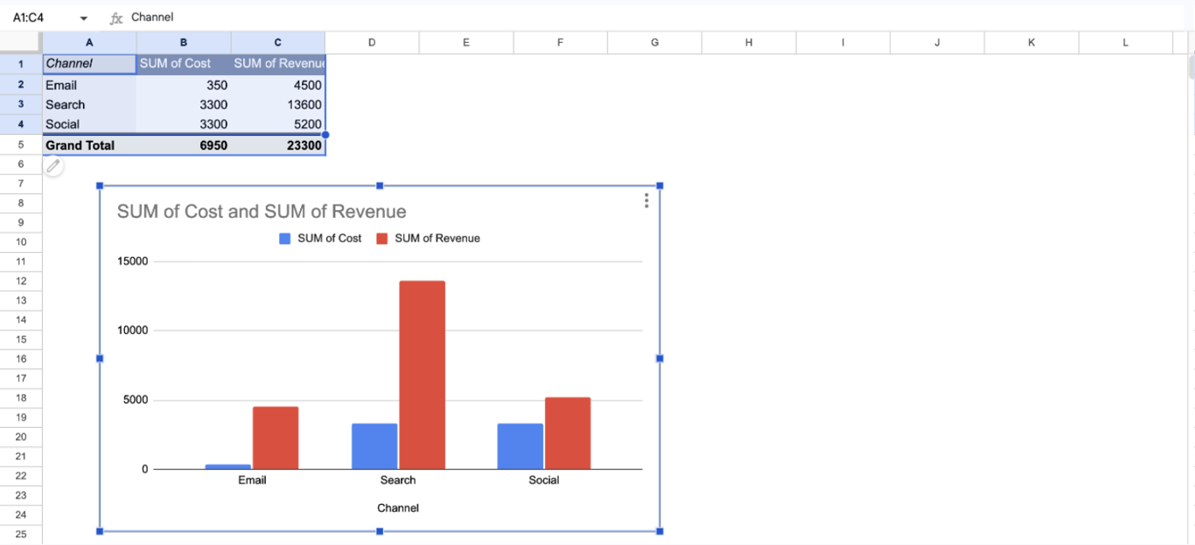
Task: Select the Social row label cell
Action: pyautogui.click(x=89, y=124)
